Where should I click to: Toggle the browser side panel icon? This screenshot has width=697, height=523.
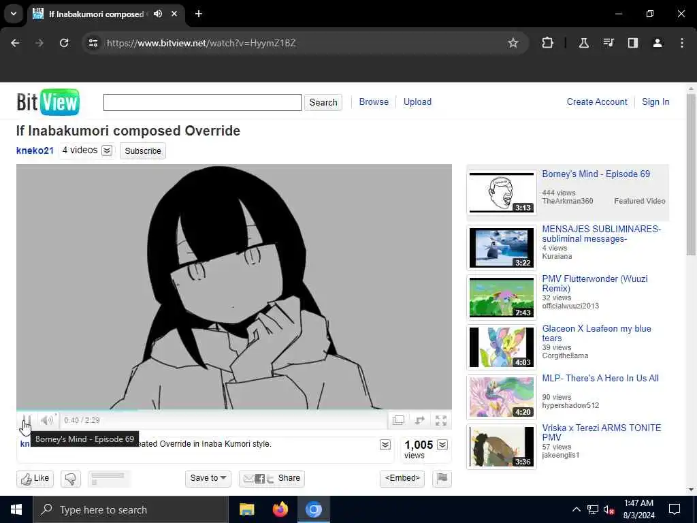coord(632,43)
